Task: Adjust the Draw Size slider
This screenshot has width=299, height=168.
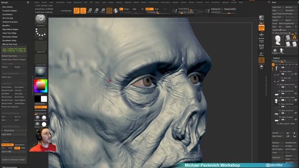Action: 190,12
